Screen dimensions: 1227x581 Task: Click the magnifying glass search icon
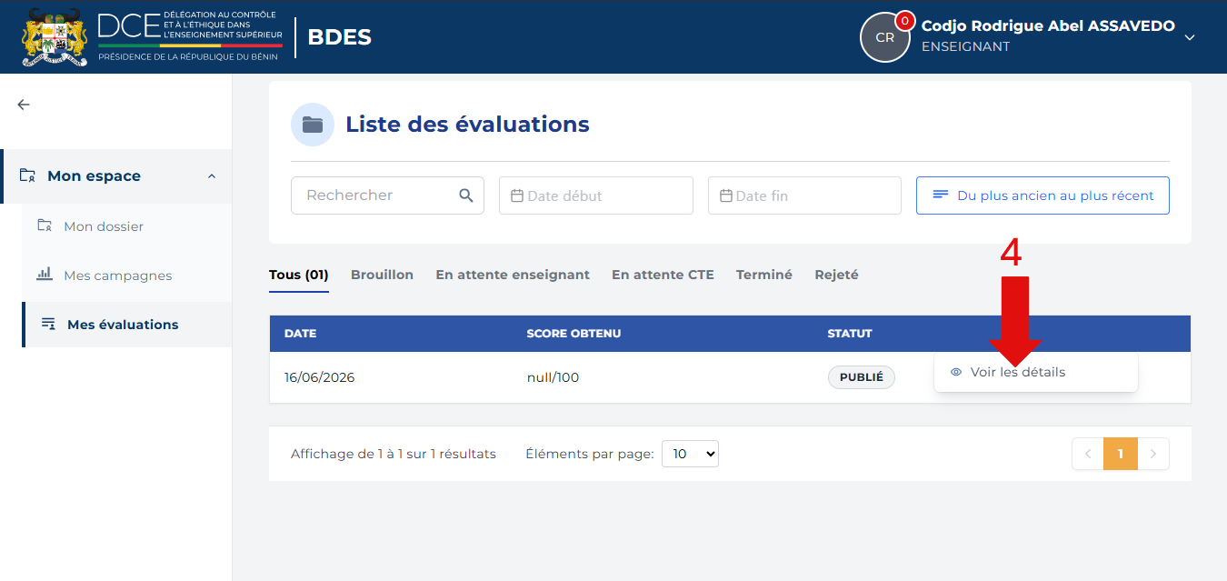tap(466, 195)
